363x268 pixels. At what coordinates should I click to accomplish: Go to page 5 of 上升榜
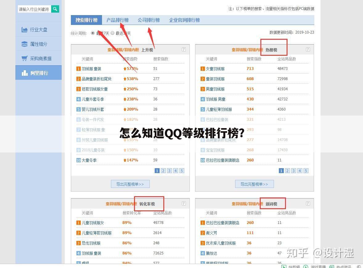coord(182,171)
